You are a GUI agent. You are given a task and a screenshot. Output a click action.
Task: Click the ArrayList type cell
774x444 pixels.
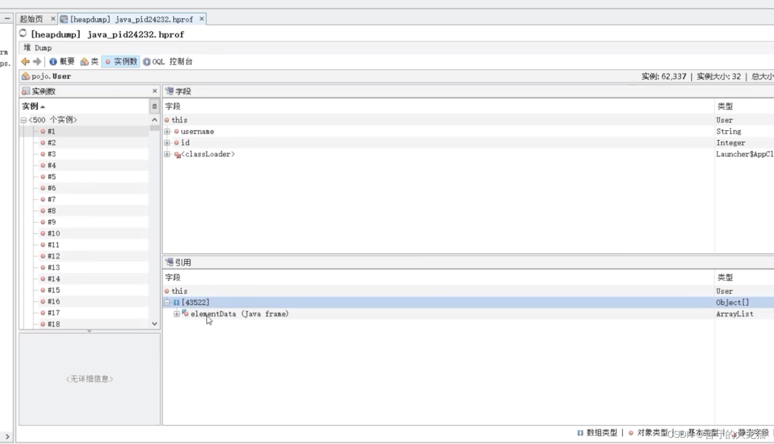pos(734,314)
